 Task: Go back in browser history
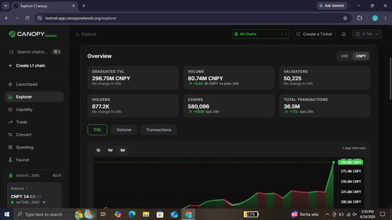click(6, 18)
